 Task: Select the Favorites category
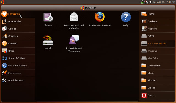[18, 14]
